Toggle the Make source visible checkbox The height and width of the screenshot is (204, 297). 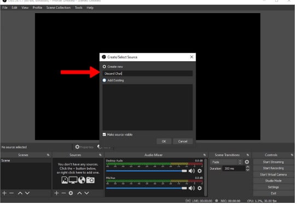[x=104, y=135]
